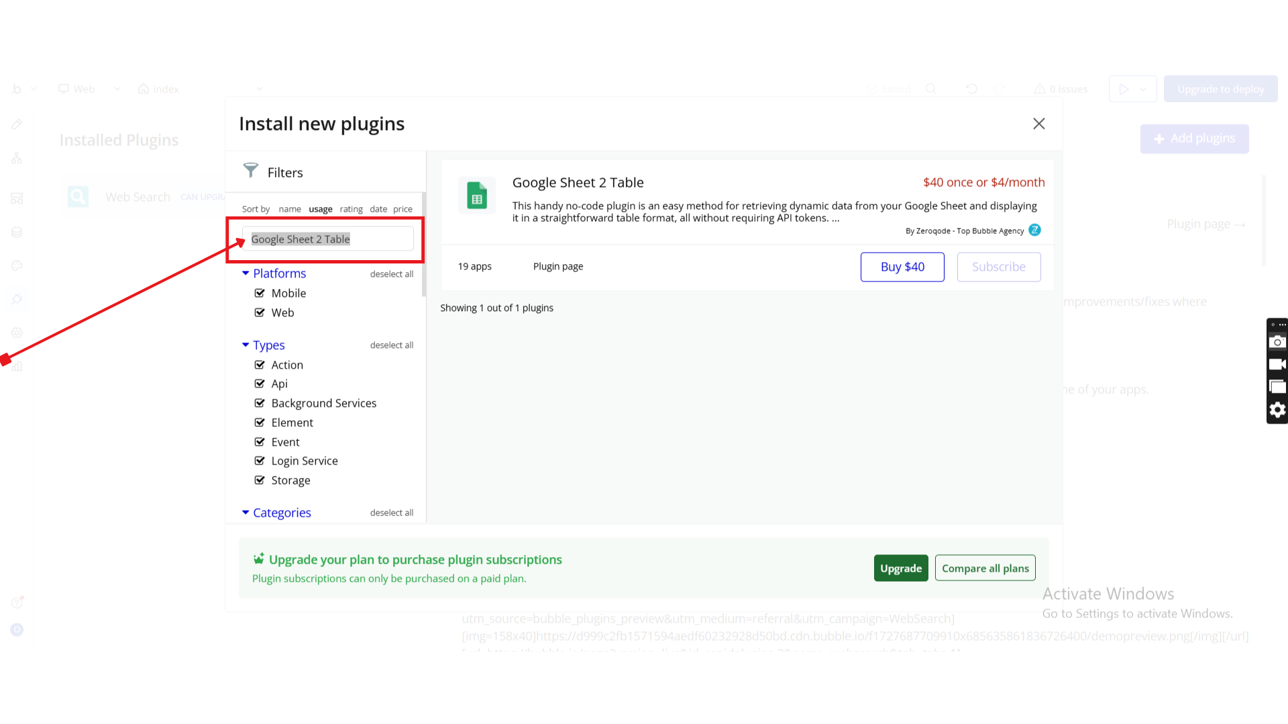Collapse the Platforms filter section
The height and width of the screenshot is (724, 1288).
click(246, 274)
